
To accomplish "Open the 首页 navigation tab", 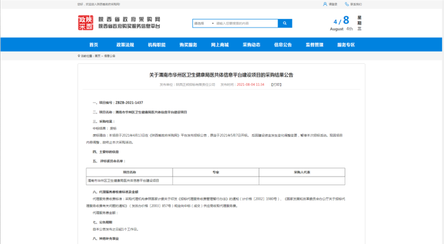I will [x=93, y=45].
